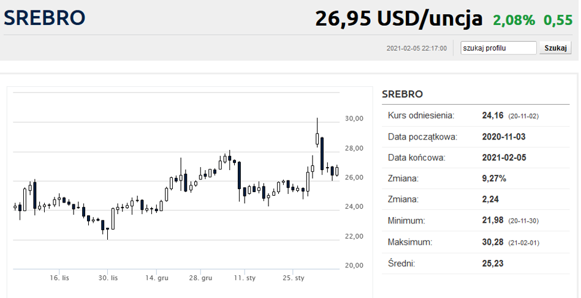Click the timestamp 2021-02-05 22:17:00
581x298 pixels.
click(417, 48)
